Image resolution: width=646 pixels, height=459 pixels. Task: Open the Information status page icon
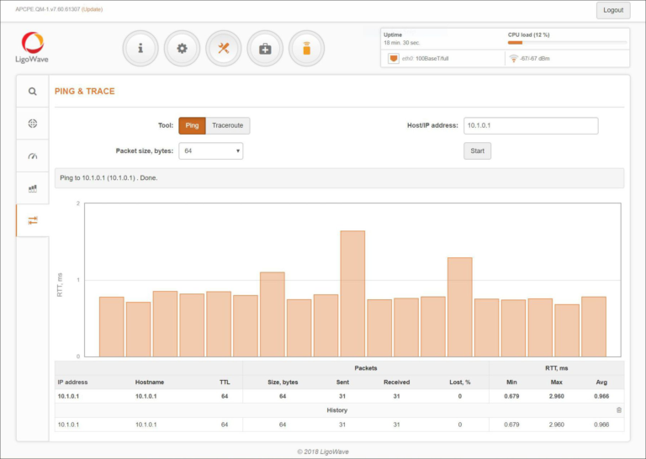tap(140, 49)
